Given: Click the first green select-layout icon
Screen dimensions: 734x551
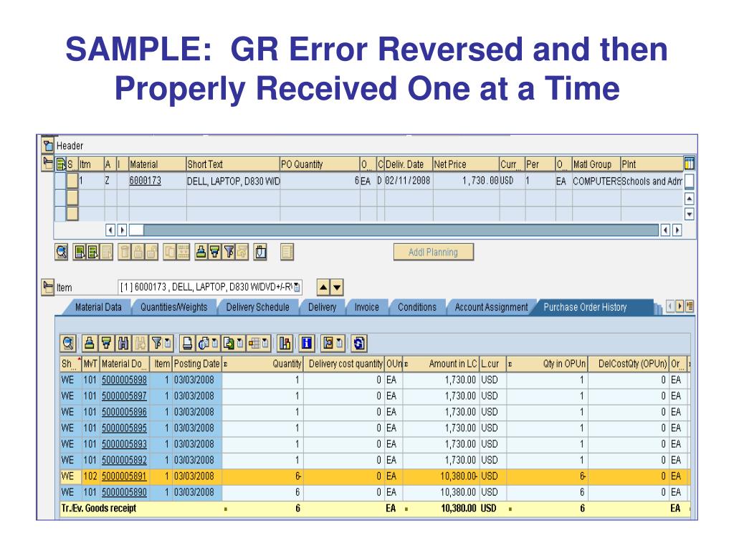Looking at the screenshot, I should click(x=80, y=252).
